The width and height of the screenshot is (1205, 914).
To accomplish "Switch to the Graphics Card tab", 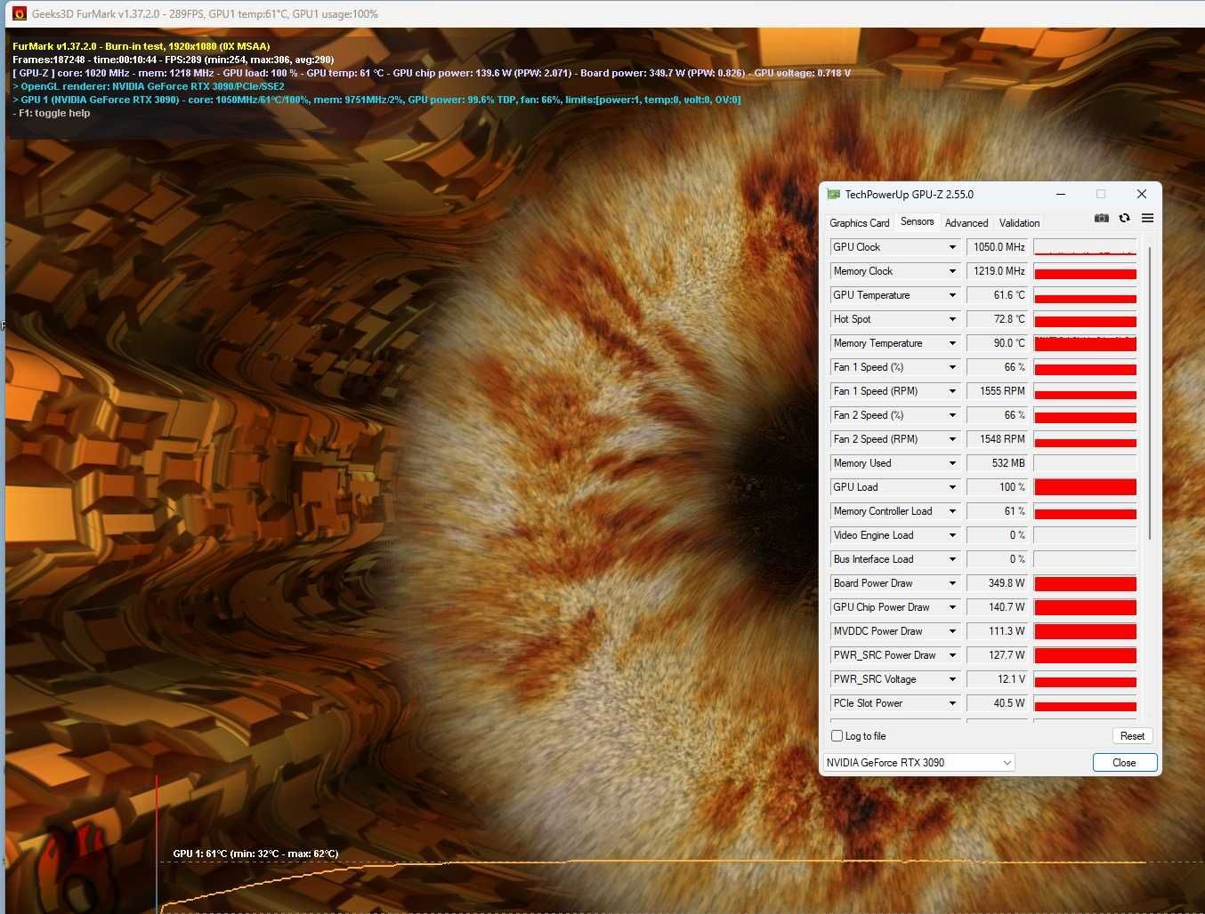I will (859, 223).
